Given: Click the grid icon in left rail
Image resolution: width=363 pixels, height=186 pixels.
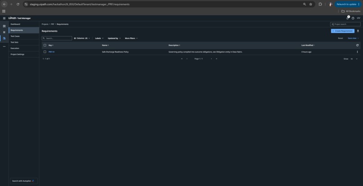Looking at the screenshot, I should [x=4, y=32].
